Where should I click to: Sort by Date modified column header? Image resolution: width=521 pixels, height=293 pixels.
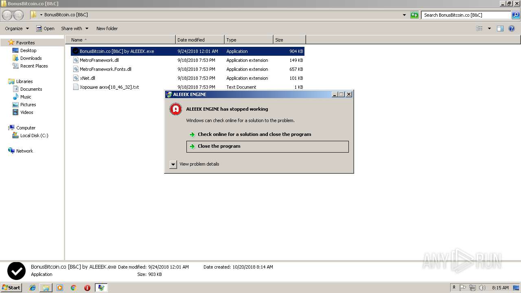[x=200, y=40]
